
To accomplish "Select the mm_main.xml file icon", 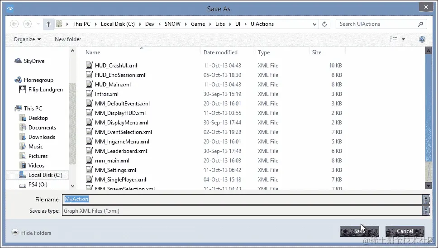I will point(89,160).
